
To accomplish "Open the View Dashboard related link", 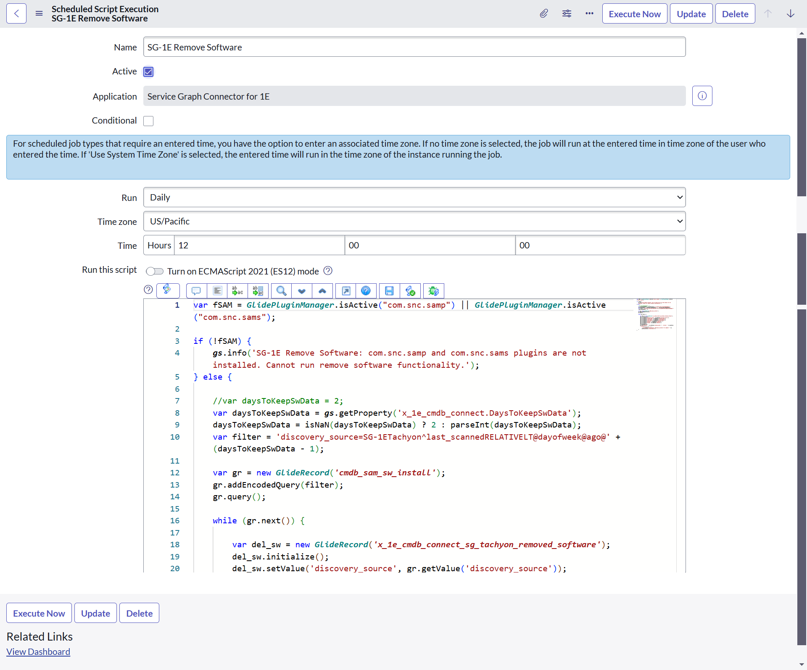I will pyautogui.click(x=38, y=652).
